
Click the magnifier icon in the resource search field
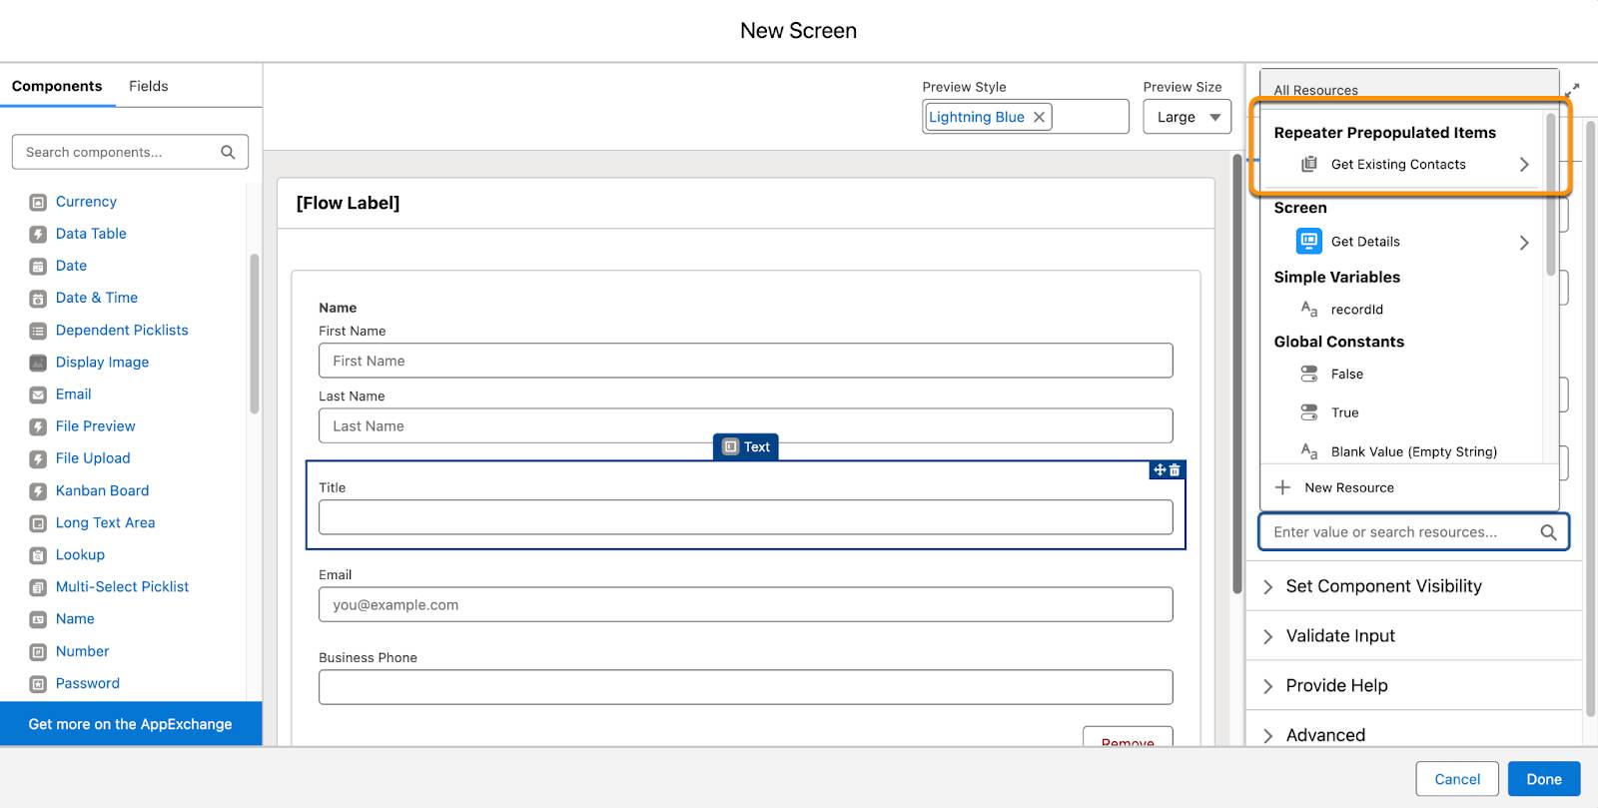tap(1548, 532)
